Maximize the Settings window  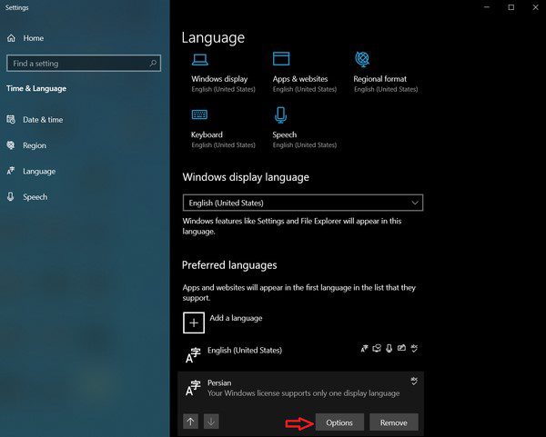[511, 7]
